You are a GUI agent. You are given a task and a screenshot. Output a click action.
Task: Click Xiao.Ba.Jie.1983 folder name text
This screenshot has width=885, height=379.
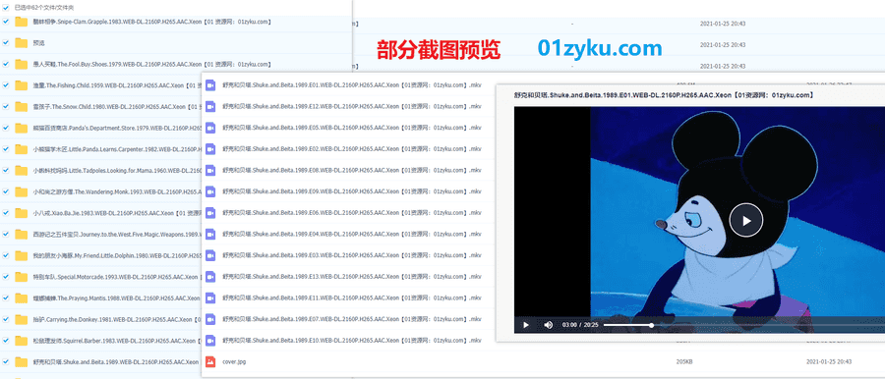[x=117, y=213]
